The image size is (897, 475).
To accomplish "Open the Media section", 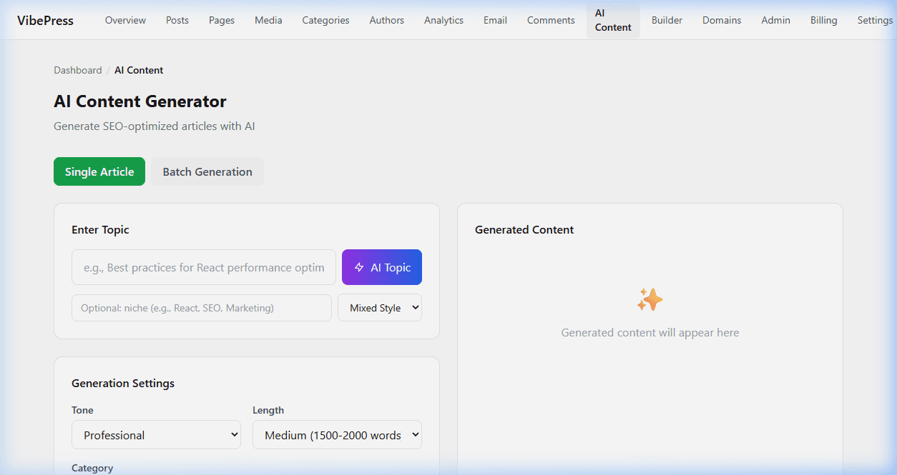I will [x=268, y=20].
